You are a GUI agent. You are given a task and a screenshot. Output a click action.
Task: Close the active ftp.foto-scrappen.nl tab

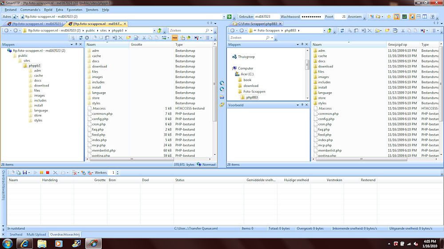tap(125, 24)
